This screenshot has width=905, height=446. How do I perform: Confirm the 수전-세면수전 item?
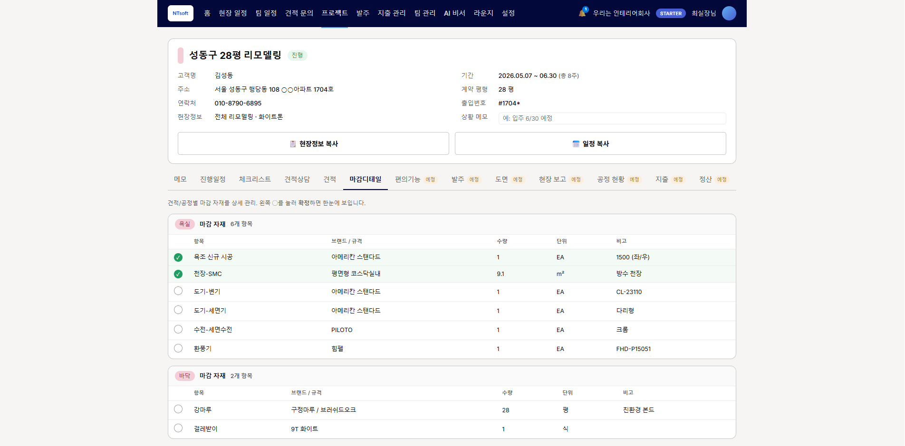(x=178, y=329)
